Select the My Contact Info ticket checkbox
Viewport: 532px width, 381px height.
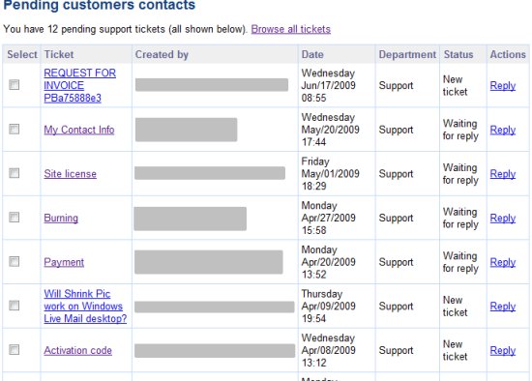tap(15, 129)
